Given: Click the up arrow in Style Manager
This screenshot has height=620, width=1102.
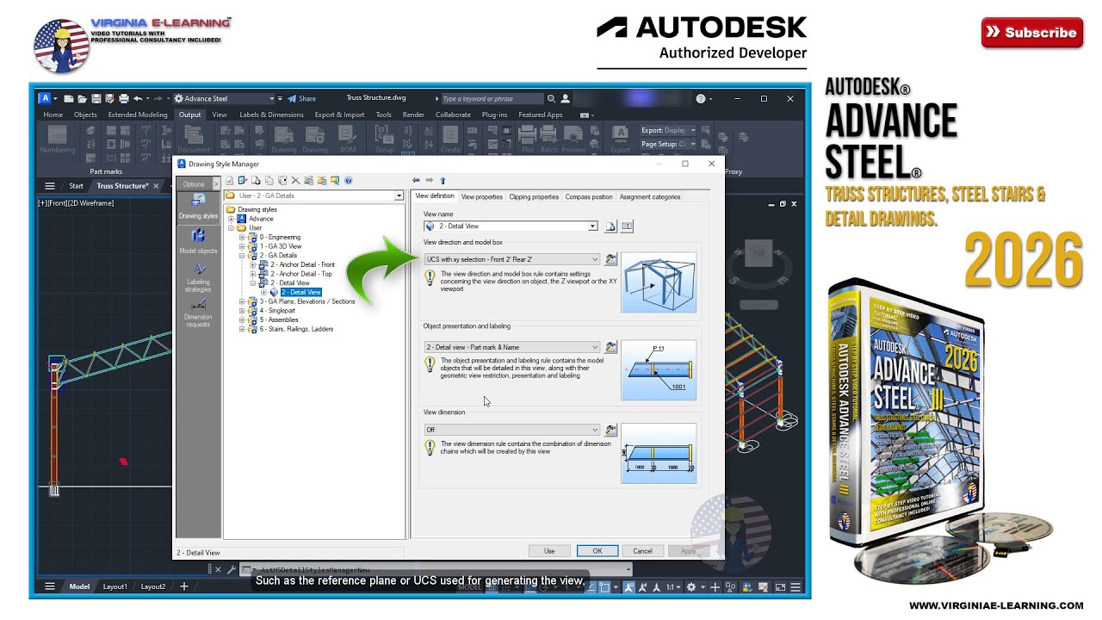Looking at the screenshot, I should point(443,181).
